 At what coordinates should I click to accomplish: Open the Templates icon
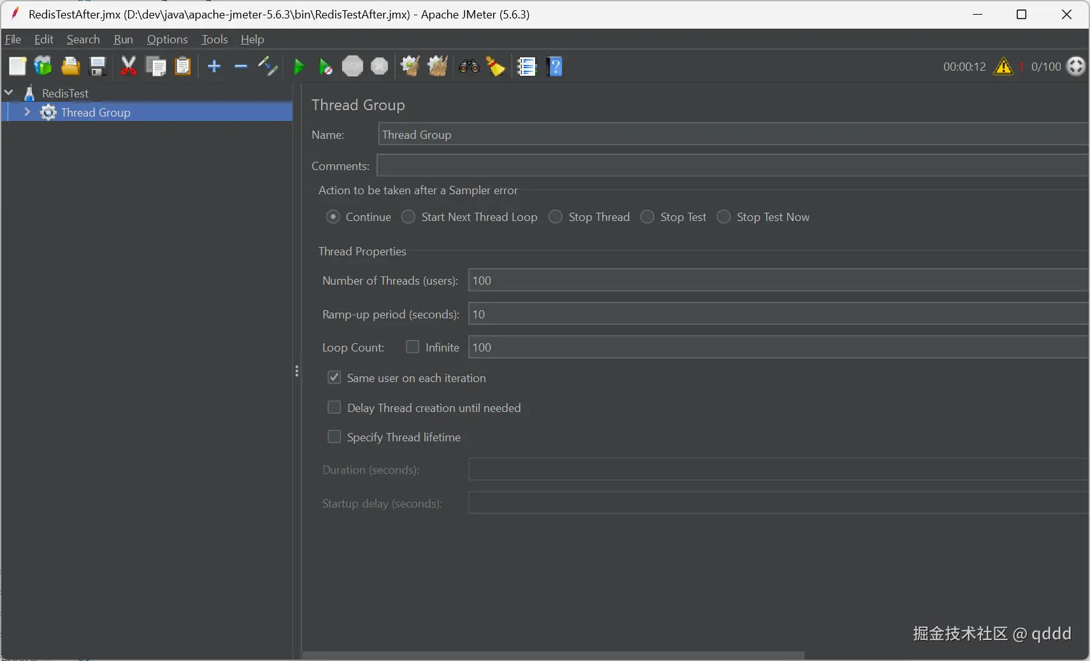[43, 66]
